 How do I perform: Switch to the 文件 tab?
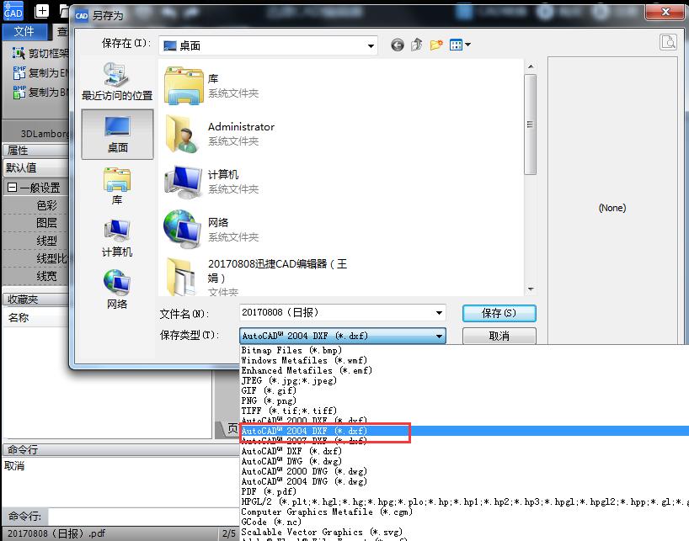[25, 31]
